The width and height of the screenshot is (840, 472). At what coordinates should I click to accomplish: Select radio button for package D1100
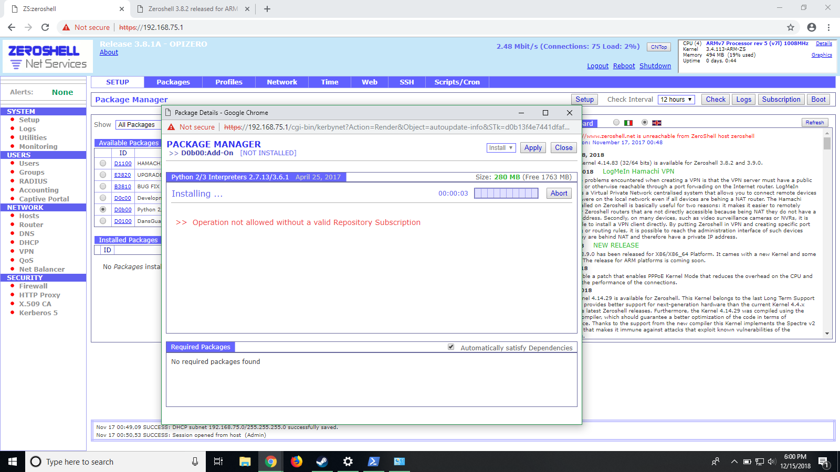point(103,163)
